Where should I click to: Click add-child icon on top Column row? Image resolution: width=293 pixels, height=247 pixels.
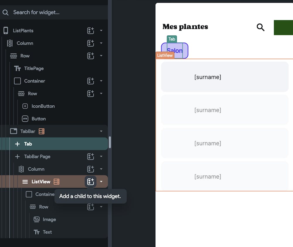point(91,43)
